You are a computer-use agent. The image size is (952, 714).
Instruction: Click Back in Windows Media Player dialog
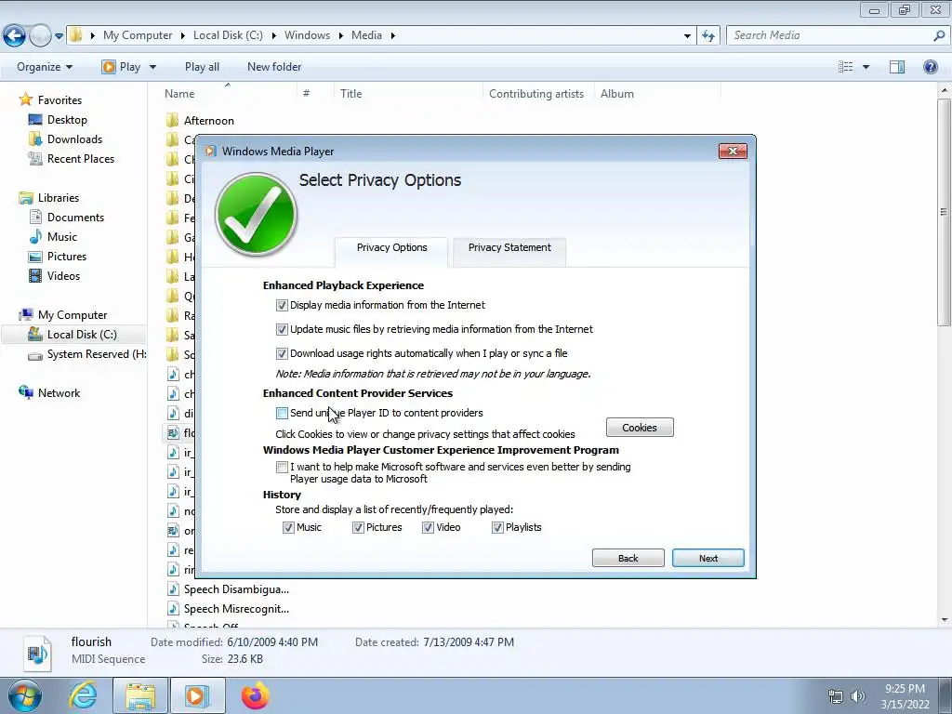coord(628,558)
